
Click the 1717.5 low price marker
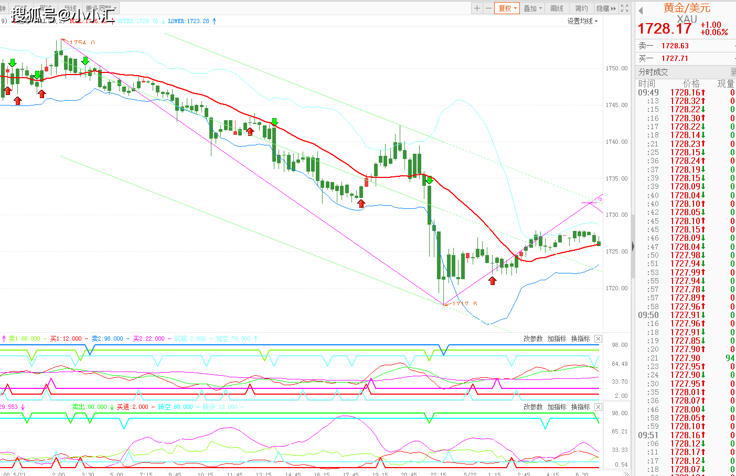pyautogui.click(x=464, y=304)
